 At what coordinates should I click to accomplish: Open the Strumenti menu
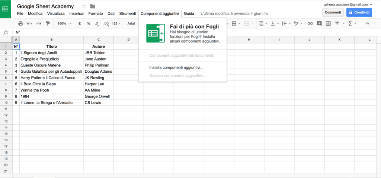coord(128,14)
